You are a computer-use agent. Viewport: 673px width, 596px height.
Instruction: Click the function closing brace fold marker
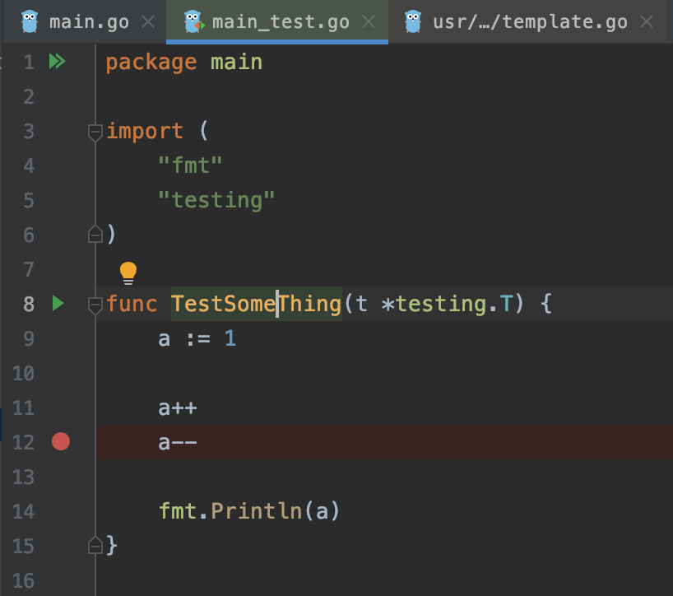tap(95, 545)
